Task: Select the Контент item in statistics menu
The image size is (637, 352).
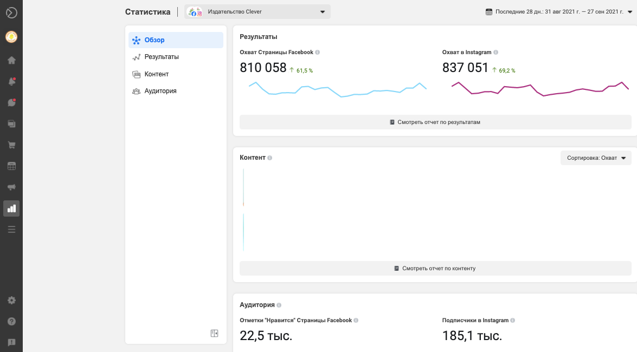Action: (156, 74)
